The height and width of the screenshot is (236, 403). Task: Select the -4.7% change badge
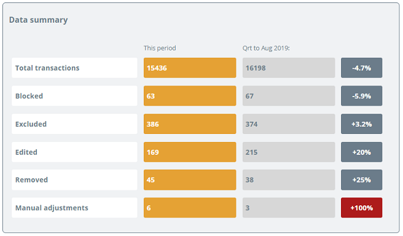[x=362, y=68]
